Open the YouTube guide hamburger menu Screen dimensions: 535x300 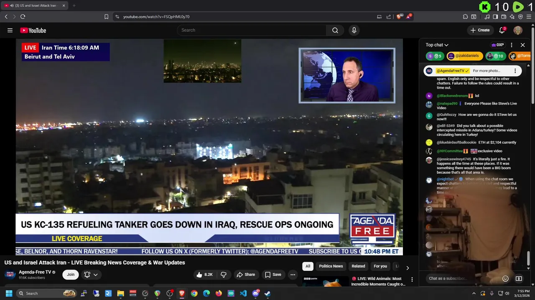coord(10,30)
